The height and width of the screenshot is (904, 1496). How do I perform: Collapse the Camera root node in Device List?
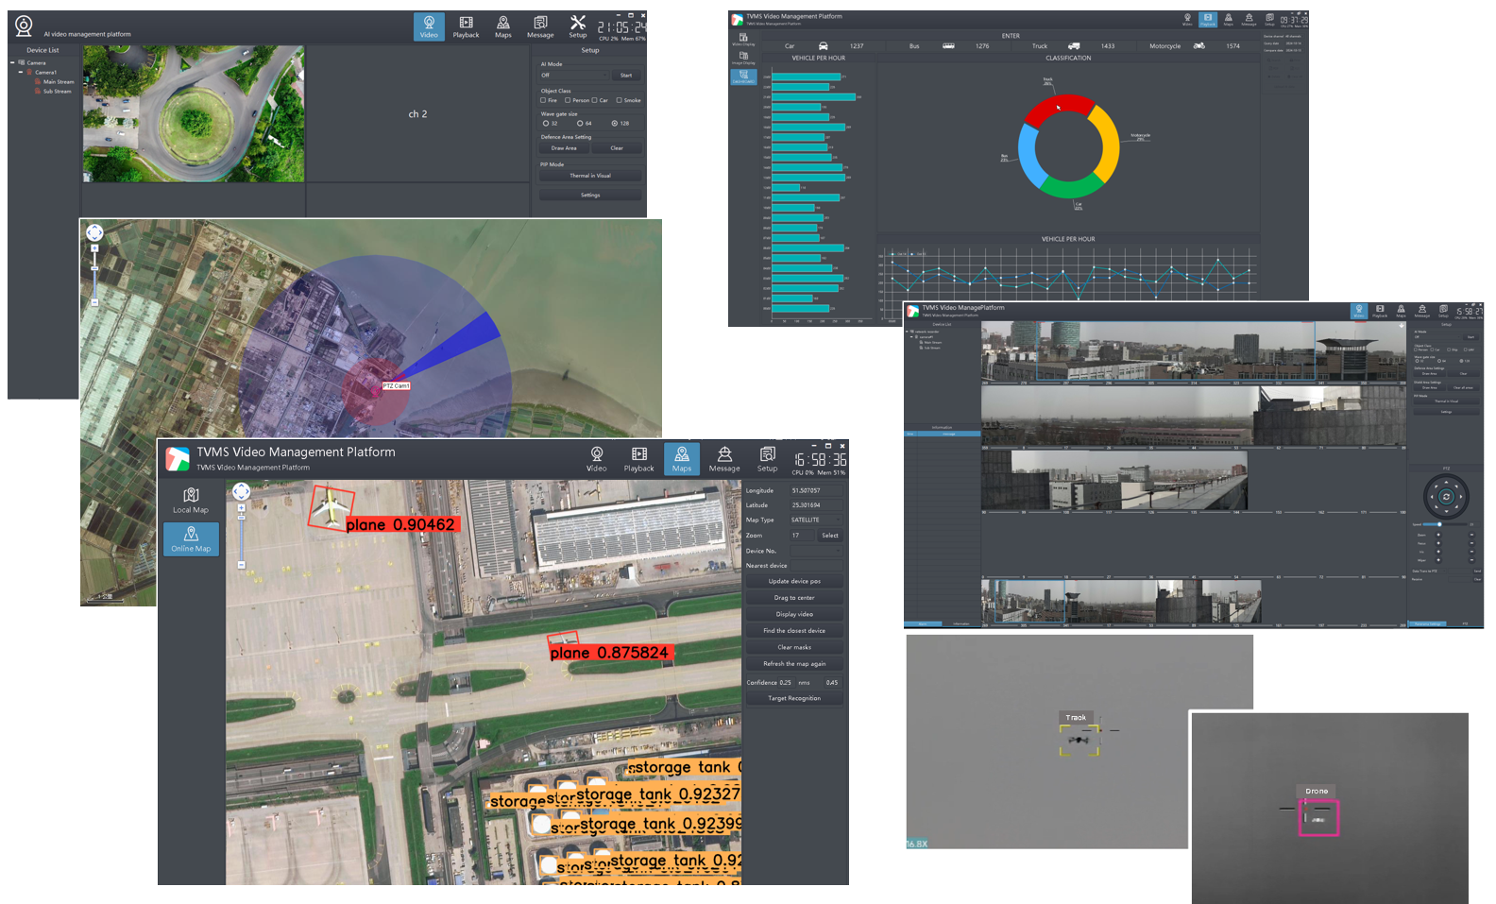(12, 63)
